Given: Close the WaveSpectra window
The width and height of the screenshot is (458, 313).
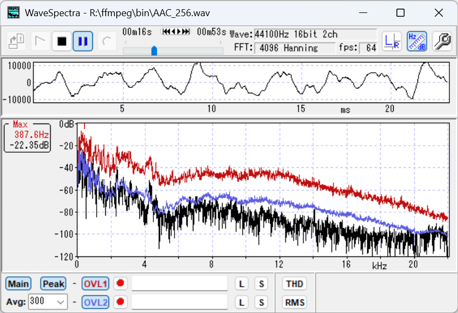Looking at the screenshot, I should coord(439,13).
